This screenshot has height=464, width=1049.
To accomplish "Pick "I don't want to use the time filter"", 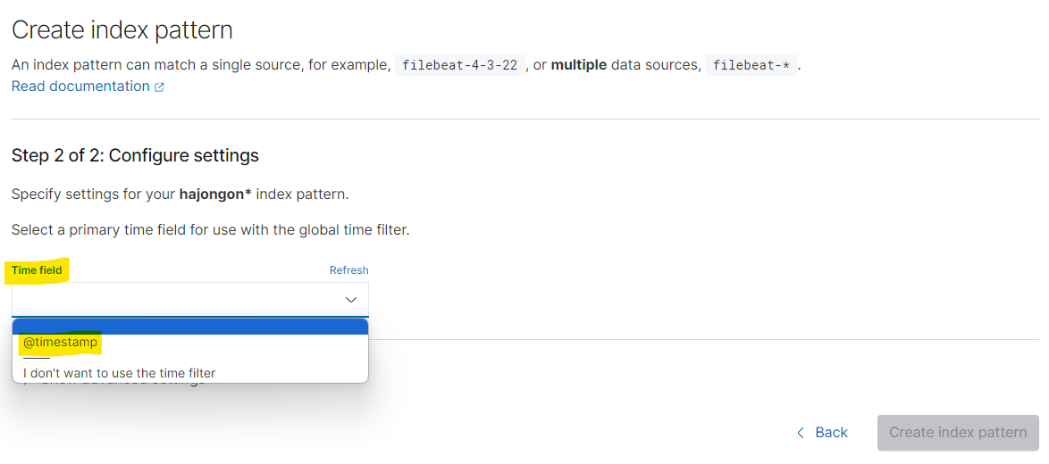I will [x=120, y=373].
